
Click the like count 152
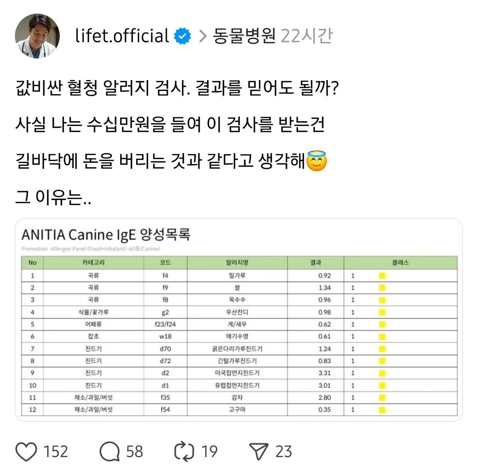[56, 451]
